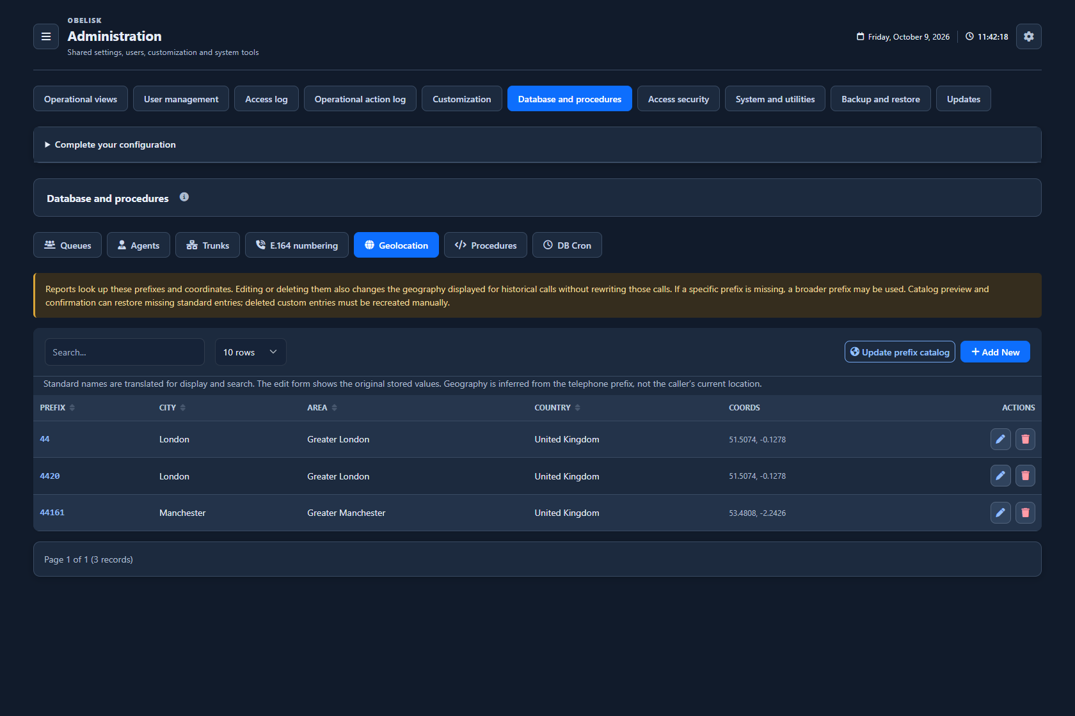Viewport: 1075px width, 716px height.
Task: Click Greater Manchester area cell
Action: coord(346,513)
